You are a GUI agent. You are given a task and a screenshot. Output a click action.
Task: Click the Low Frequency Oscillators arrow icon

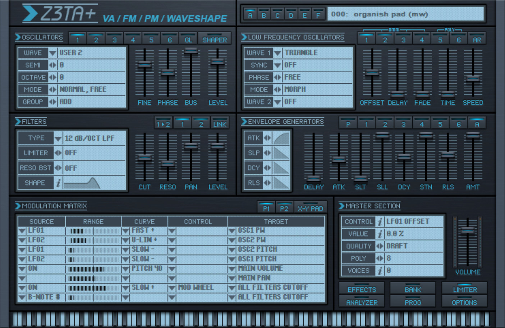(x=244, y=37)
